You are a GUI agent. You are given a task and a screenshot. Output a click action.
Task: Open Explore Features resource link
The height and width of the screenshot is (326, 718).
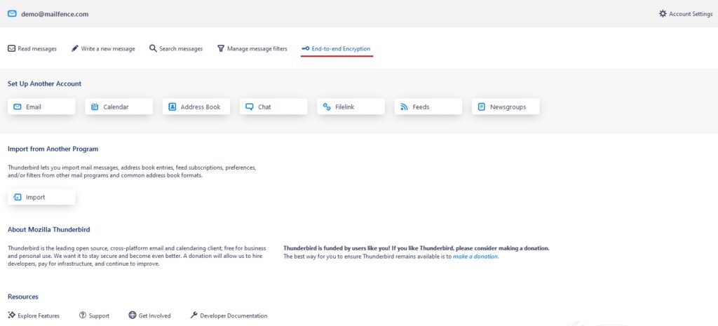34,315
